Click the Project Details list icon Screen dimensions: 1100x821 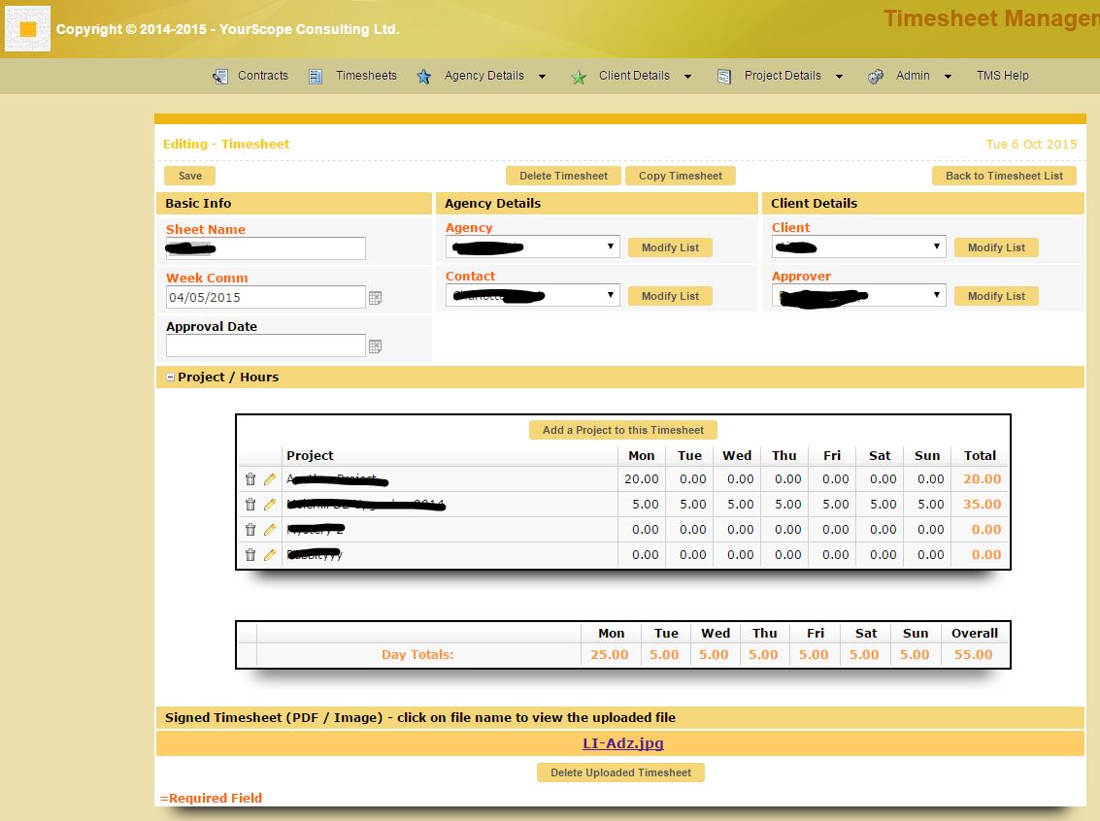click(724, 77)
